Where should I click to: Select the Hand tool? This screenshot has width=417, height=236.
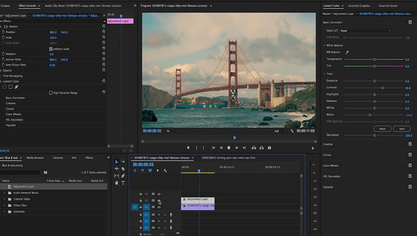click(116, 183)
